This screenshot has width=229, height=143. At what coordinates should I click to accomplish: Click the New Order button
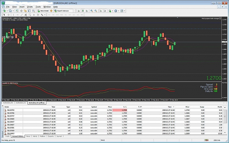point(43,11)
